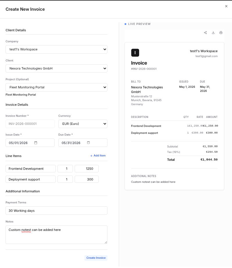
Task: Download the invoice preview
Action: click(213, 33)
